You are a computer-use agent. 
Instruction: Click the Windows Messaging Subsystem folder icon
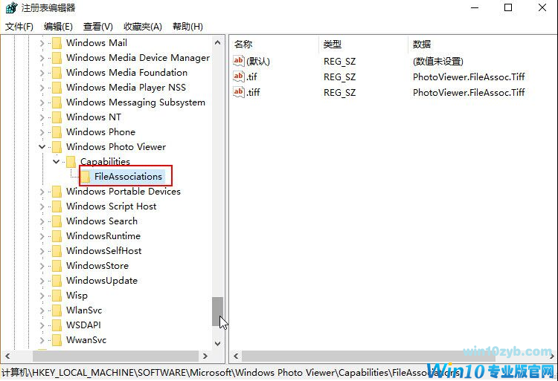[57, 102]
